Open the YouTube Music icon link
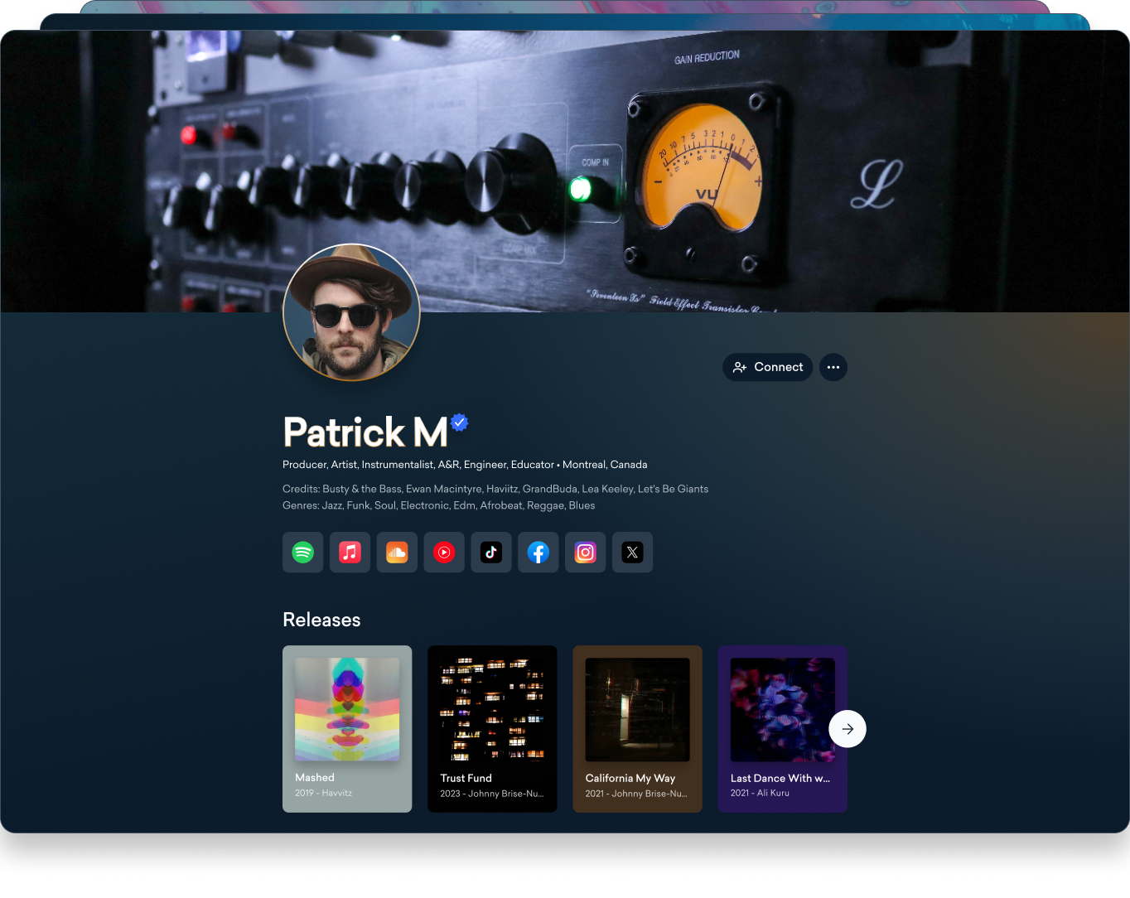1130x898 pixels. click(444, 553)
